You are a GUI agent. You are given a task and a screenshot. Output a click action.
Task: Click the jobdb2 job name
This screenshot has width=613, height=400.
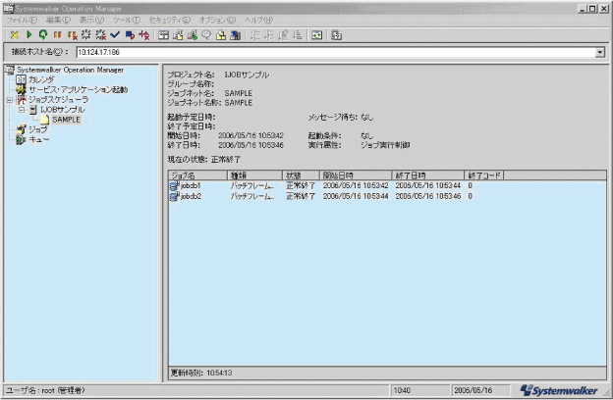tap(191, 196)
